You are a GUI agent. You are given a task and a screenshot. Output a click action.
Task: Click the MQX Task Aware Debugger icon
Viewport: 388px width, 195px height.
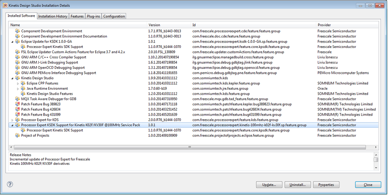(17, 99)
